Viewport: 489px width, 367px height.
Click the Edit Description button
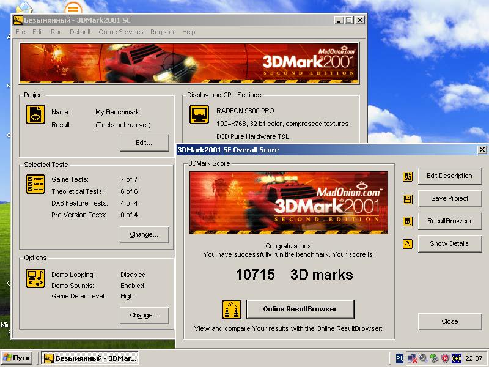(450, 176)
